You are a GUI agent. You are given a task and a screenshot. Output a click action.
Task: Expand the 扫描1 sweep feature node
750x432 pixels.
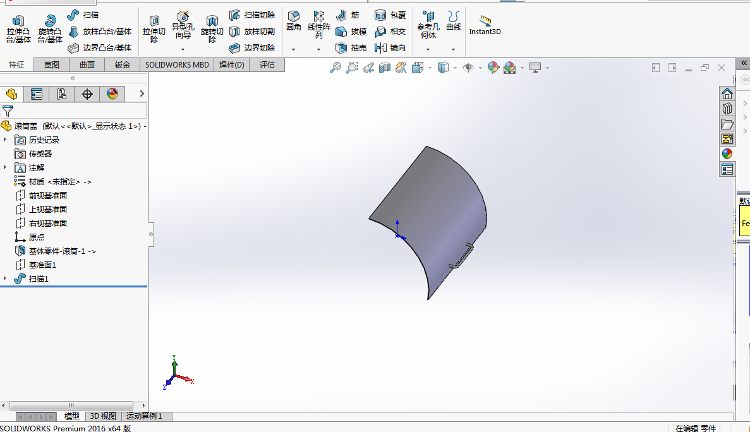(x=5, y=278)
